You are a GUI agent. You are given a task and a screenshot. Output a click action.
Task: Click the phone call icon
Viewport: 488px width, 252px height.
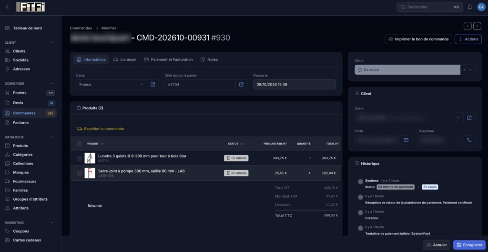point(469,140)
